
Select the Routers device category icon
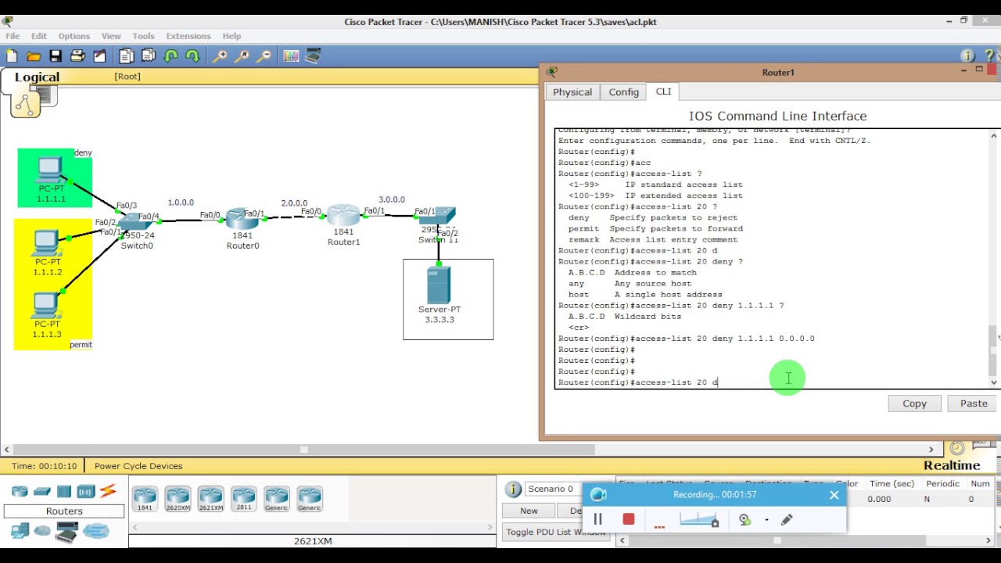tap(20, 491)
